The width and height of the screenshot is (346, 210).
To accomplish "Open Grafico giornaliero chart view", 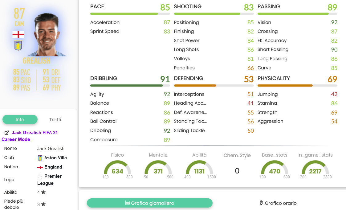I will click(150, 203).
